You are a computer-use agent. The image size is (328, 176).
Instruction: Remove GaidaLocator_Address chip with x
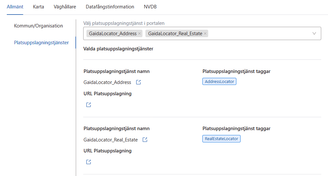pos(140,34)
